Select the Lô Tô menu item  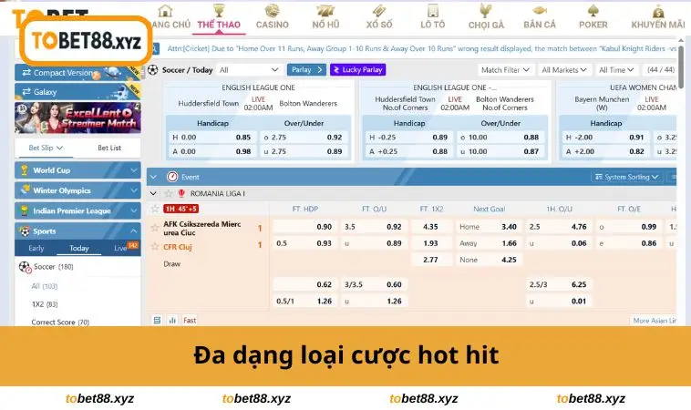click(x=432, y=16)
